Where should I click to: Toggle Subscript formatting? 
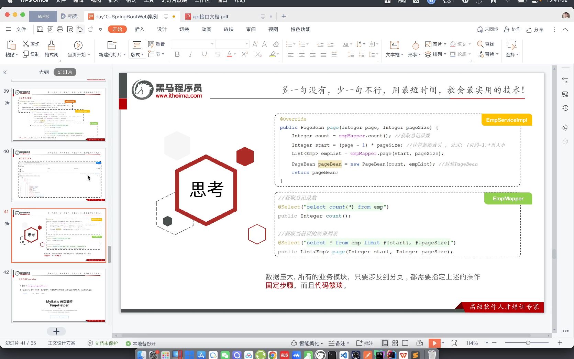[258, 54]
